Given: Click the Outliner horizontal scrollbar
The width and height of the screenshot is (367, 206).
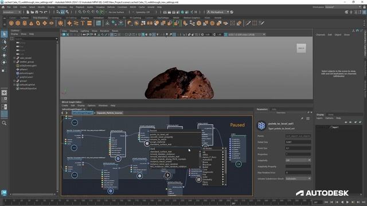Looking at the screenshot, I should click(x=33, y=194).
